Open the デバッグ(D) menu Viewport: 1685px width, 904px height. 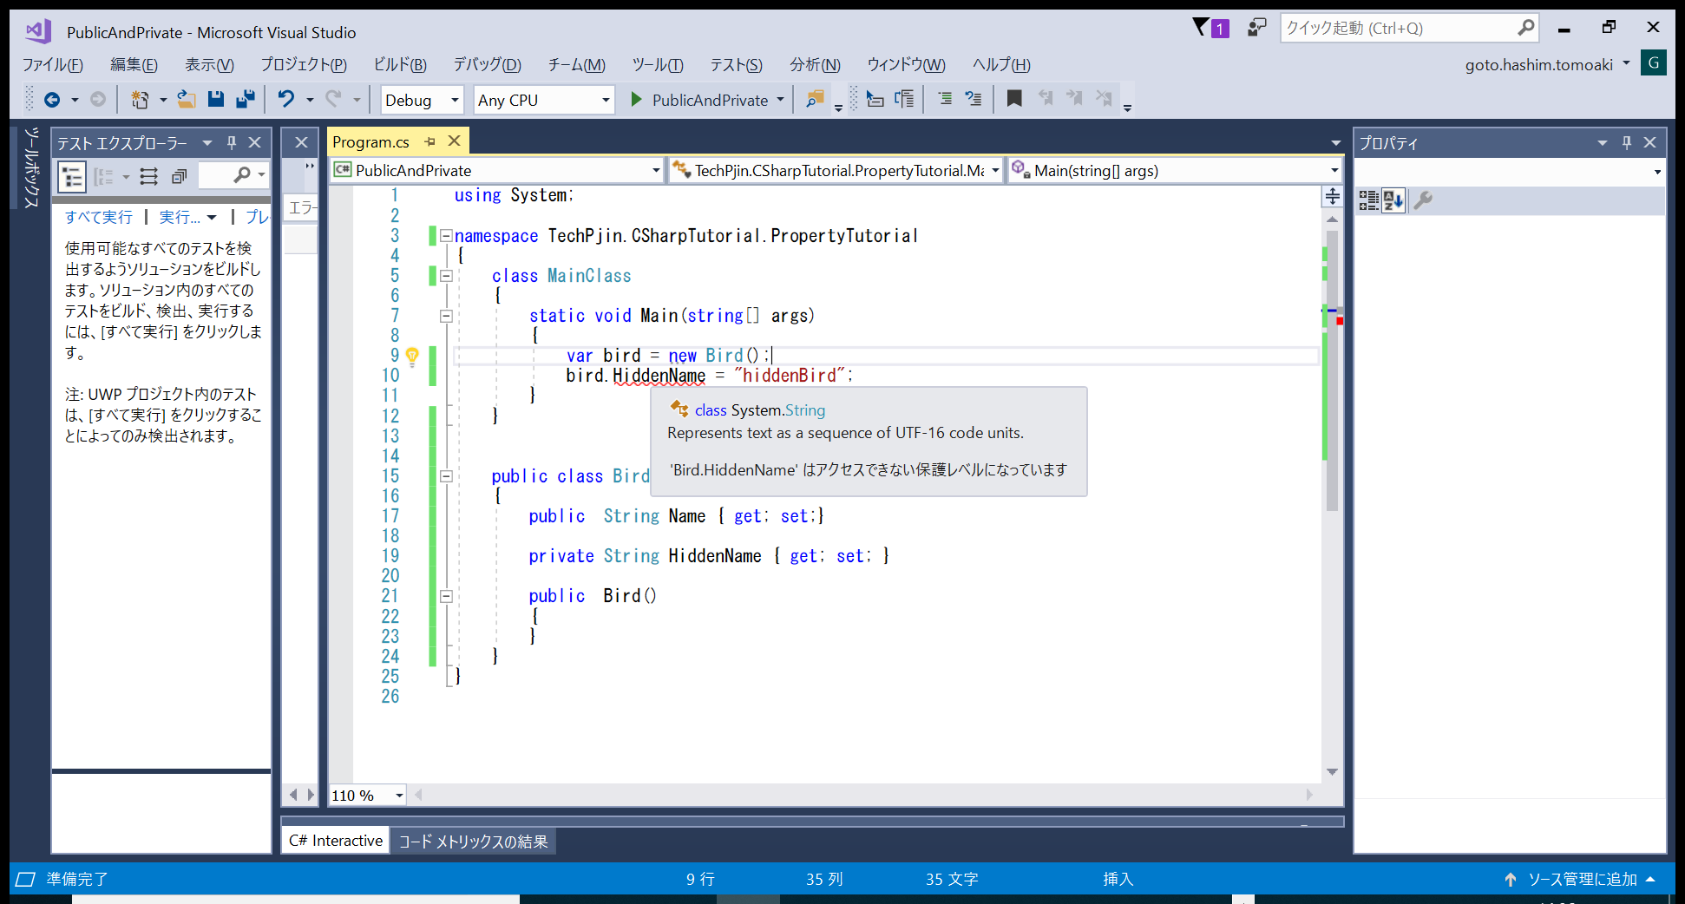pyautogui.click(x=487, y=65)
